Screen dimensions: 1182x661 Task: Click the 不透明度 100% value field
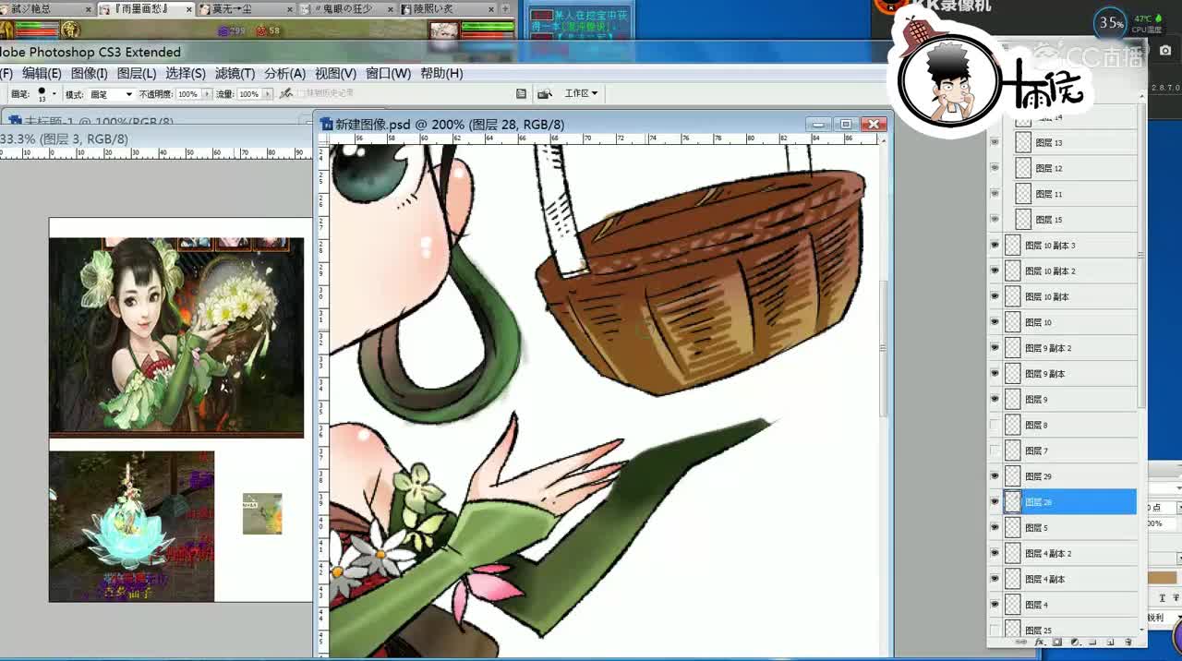187,94
